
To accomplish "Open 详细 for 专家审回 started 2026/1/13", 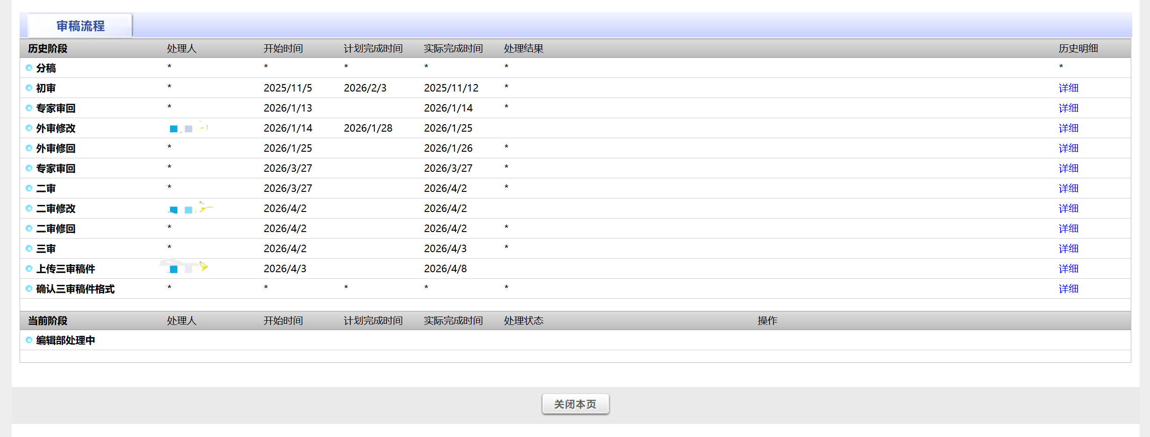I will [x=1068, y=108].
